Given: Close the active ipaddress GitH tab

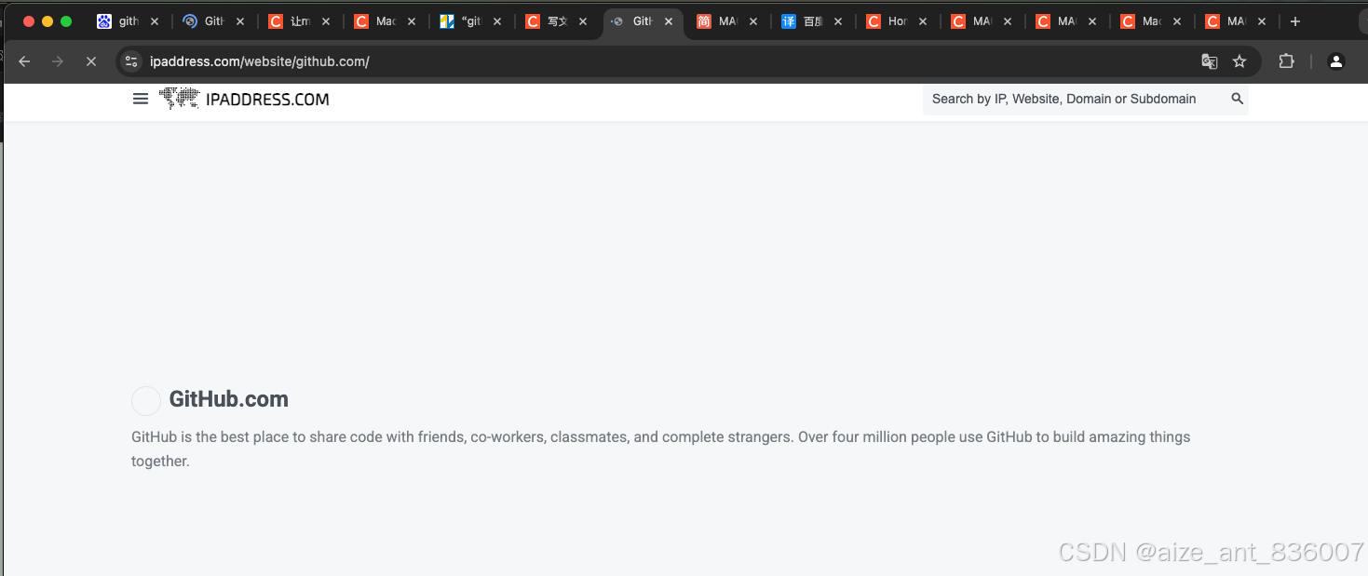Looking at the screenshot, I should click(x=669, y=21).
